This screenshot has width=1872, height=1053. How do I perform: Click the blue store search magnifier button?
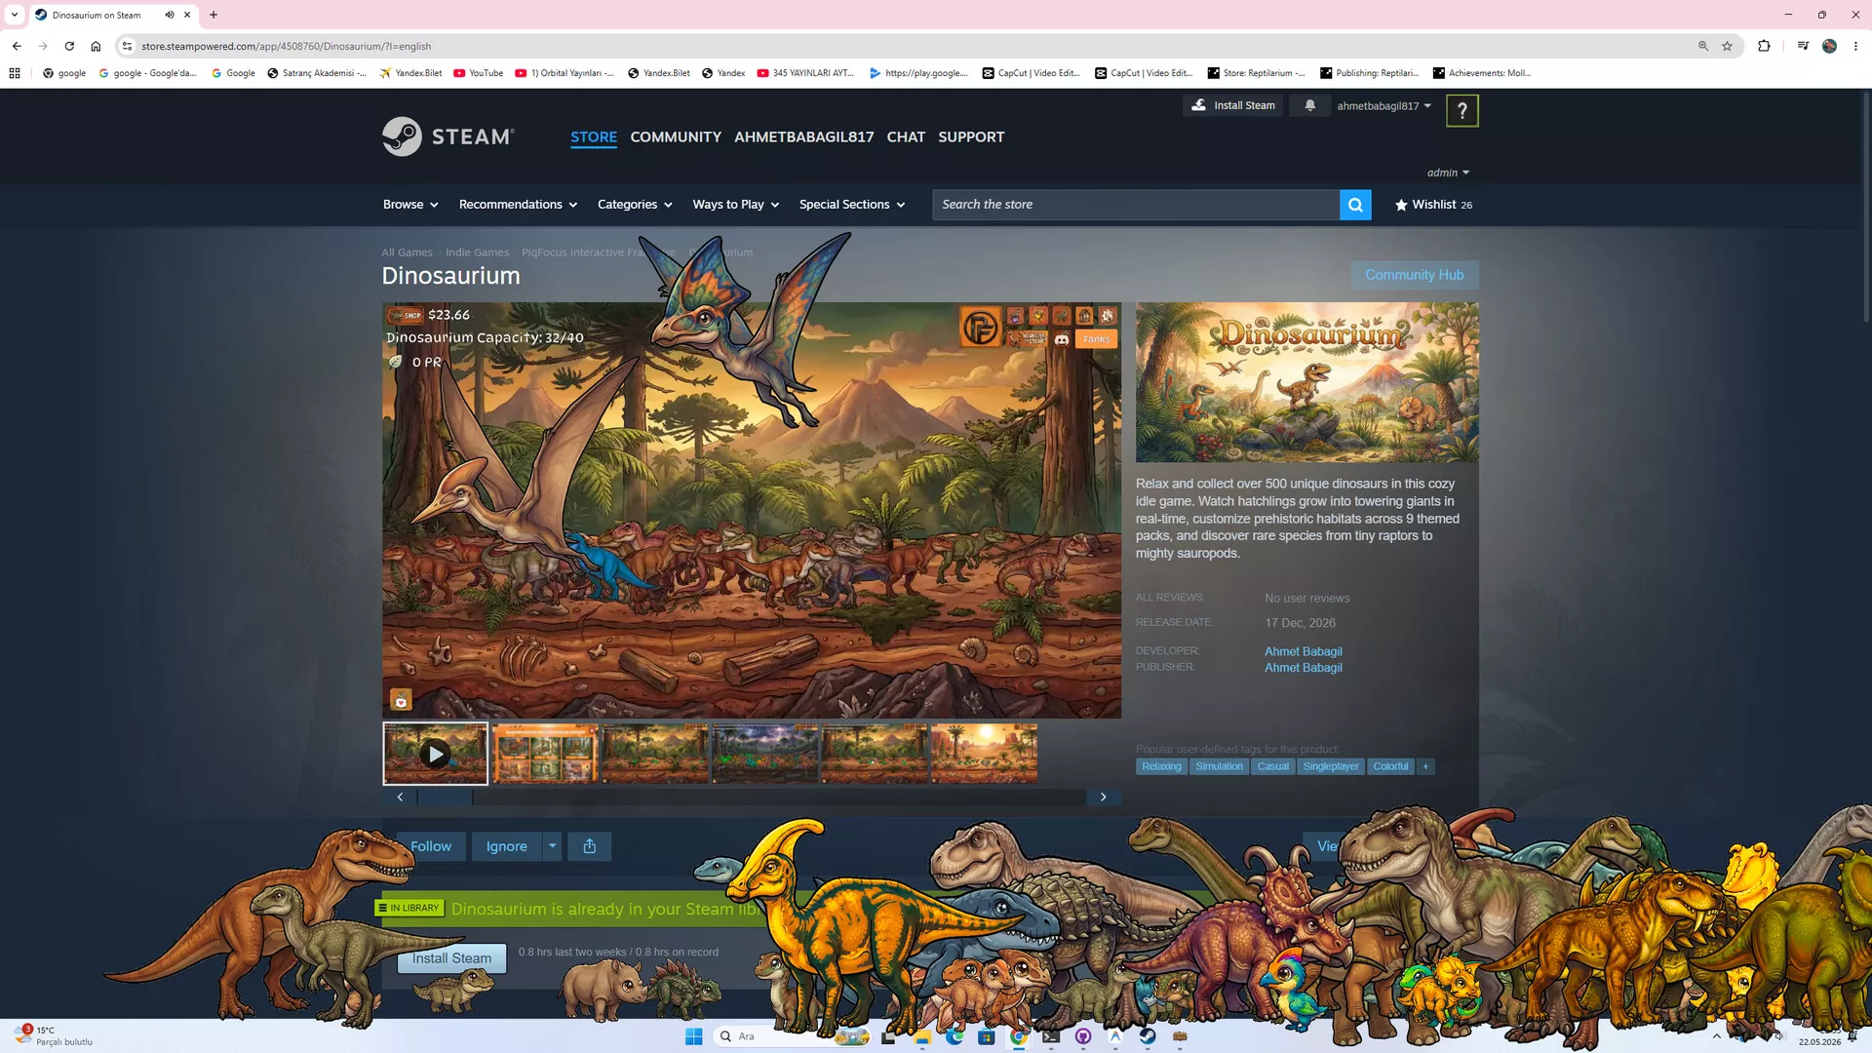(1355, 205)
